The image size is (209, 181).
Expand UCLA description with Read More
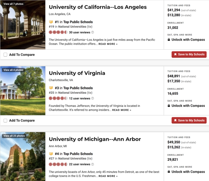click(108, 44)
